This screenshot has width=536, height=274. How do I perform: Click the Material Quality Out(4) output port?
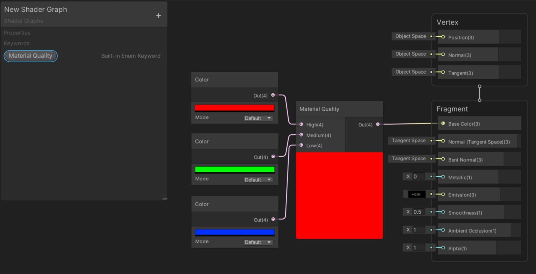click(378, 124)
